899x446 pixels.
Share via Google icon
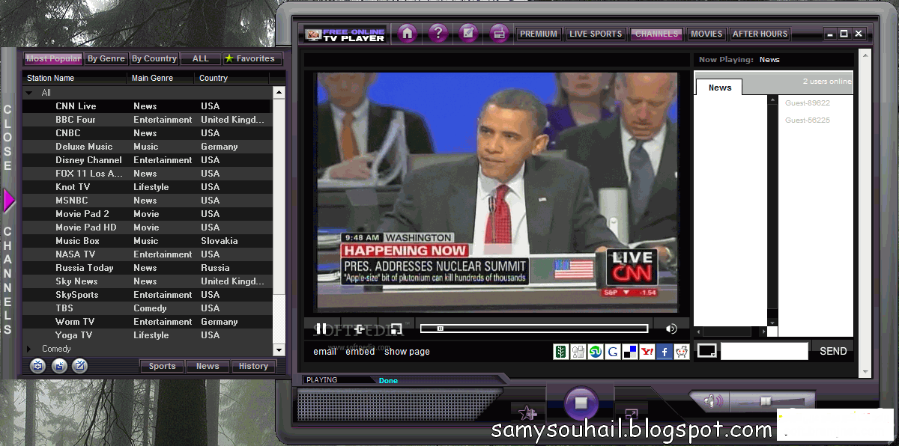(612, 352)
